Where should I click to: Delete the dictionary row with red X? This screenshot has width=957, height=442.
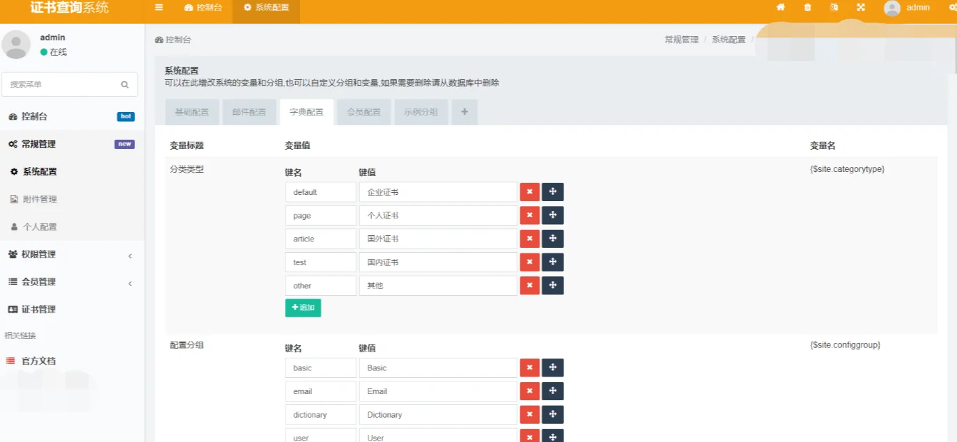click(529, 415)
